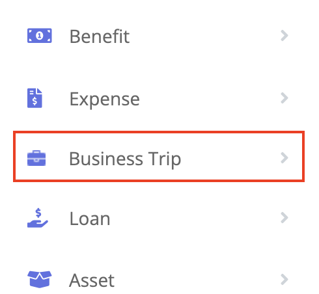Click the Expense dollar document icon
The height and width of the screenshot is (294, 319).
(x=35, y=98)
